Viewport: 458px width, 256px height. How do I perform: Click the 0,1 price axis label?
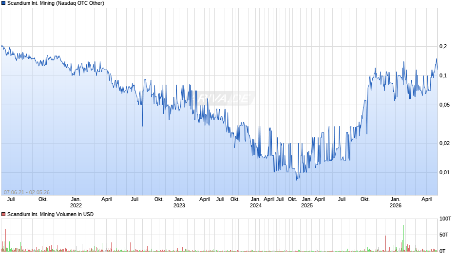point(443,75)
